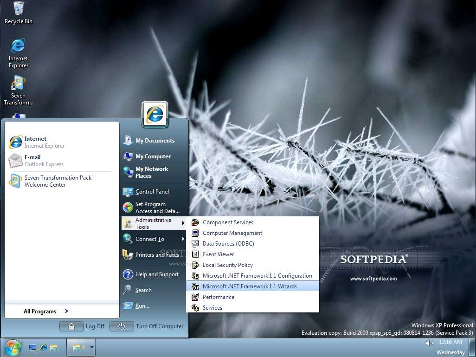Click the power icon beside Turn Off Computer
The width and height of the screenshot is (476, 357).
[122, 326]
